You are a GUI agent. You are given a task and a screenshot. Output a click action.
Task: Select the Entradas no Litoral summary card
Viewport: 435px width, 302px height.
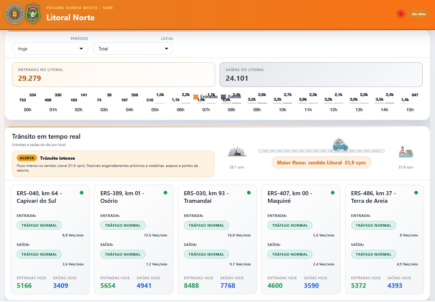114,75
